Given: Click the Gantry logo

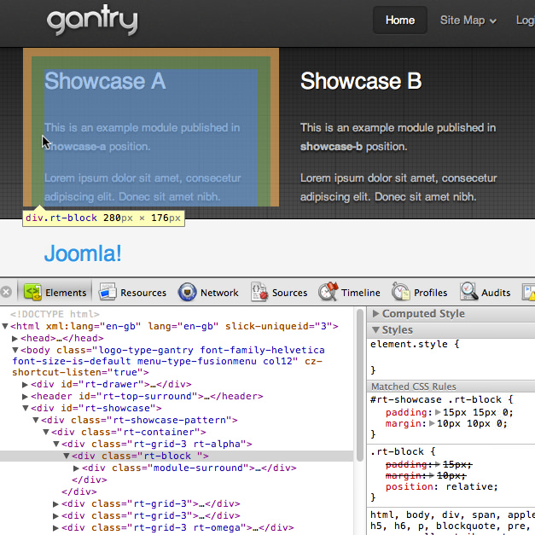Looking at the screenshot, I should (92, 20).
